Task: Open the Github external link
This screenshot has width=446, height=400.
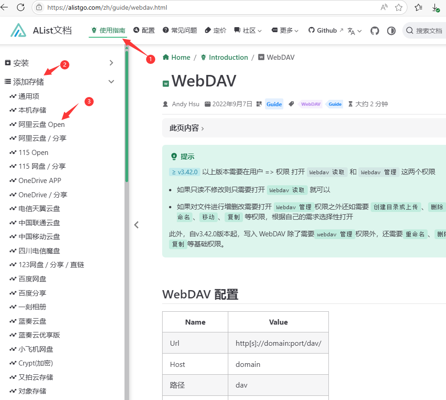Action: pos(326,30)
